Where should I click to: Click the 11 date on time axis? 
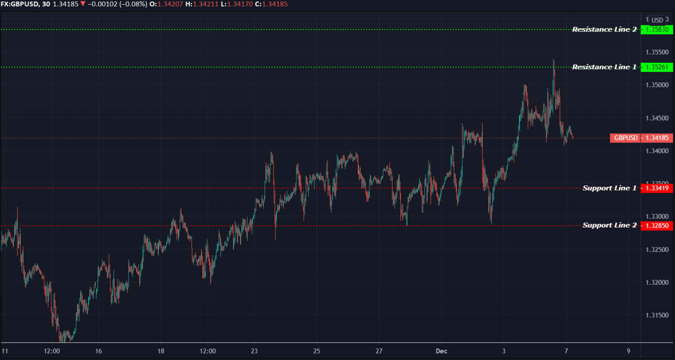[x=5, y=351]
